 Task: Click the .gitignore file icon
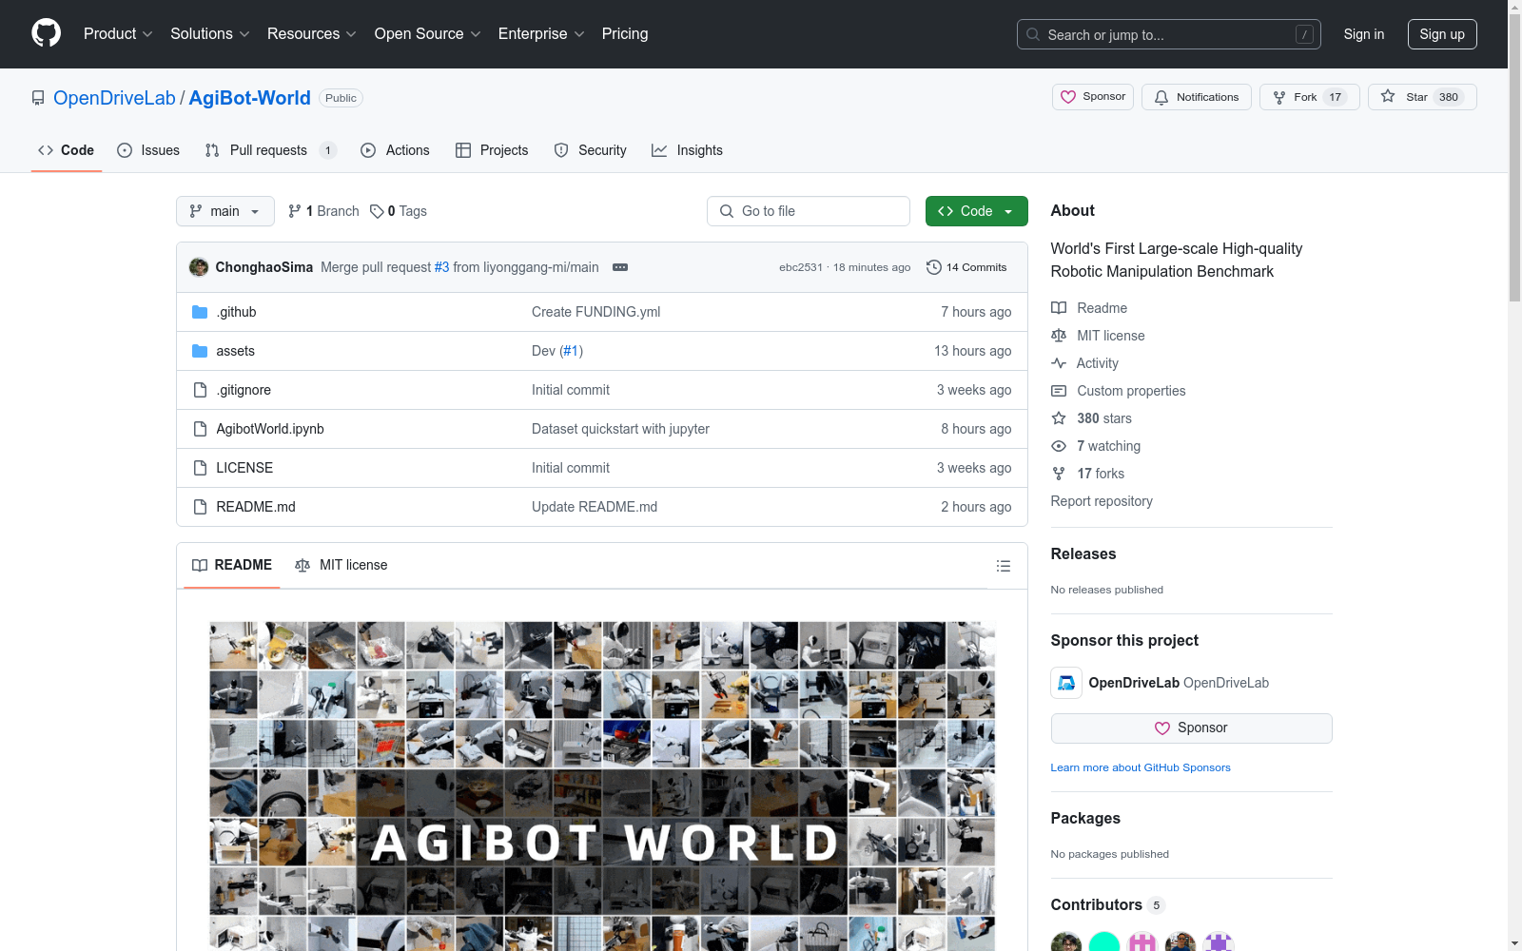[x=200, y=390]
